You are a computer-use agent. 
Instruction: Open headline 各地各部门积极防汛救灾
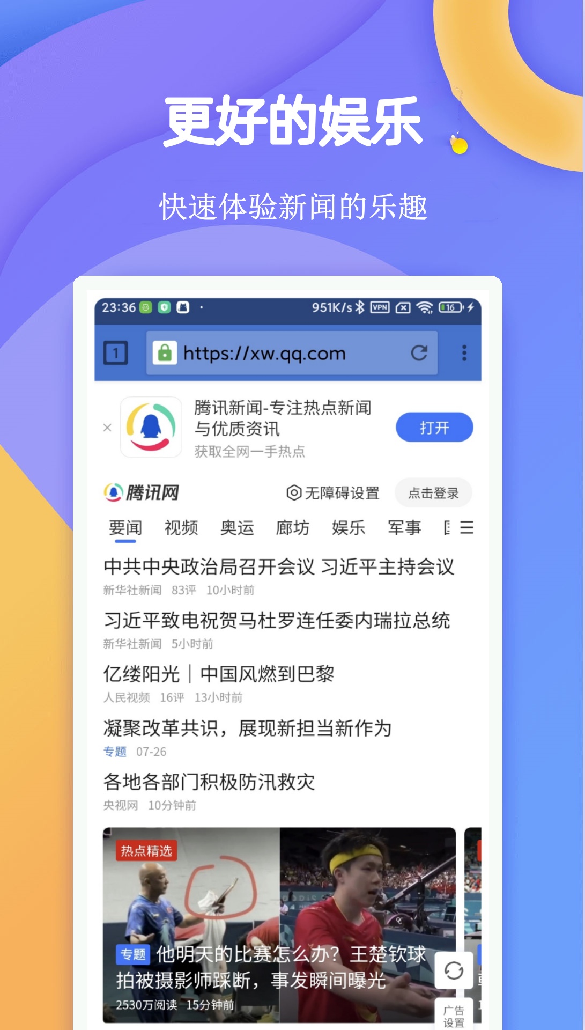[x=209, y=782]
